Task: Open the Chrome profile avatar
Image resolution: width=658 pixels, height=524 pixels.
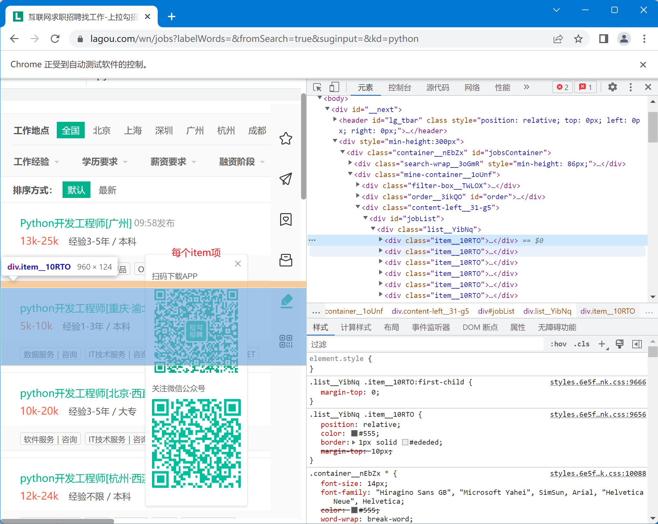Action: point(624,39)
